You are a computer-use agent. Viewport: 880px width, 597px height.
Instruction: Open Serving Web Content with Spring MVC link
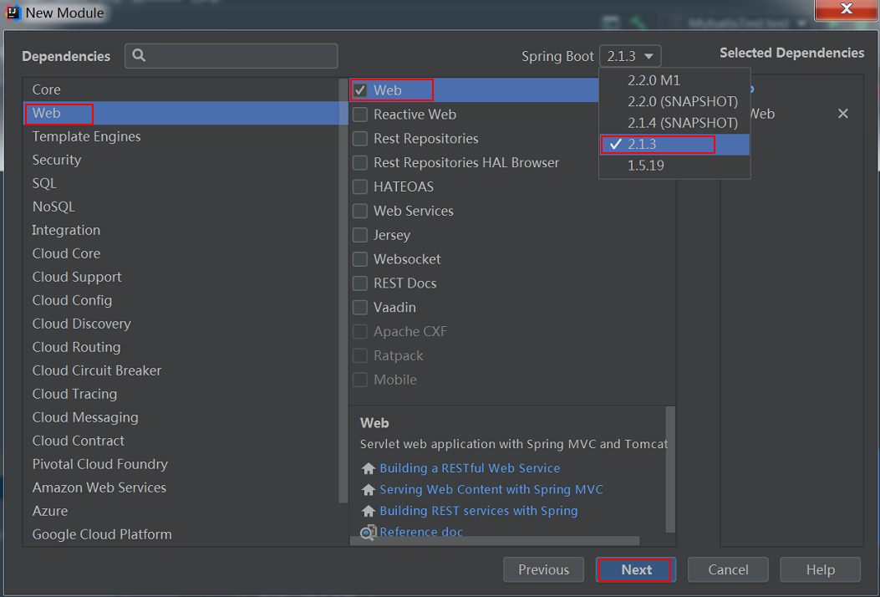(491, 490)
